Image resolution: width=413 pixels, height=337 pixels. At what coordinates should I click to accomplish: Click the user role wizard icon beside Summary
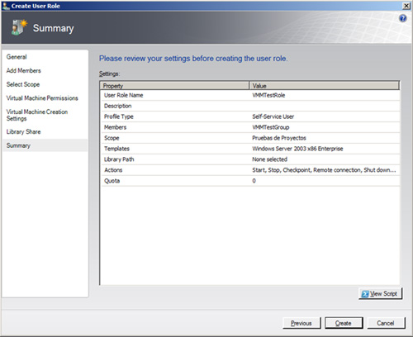coord(19,27)
